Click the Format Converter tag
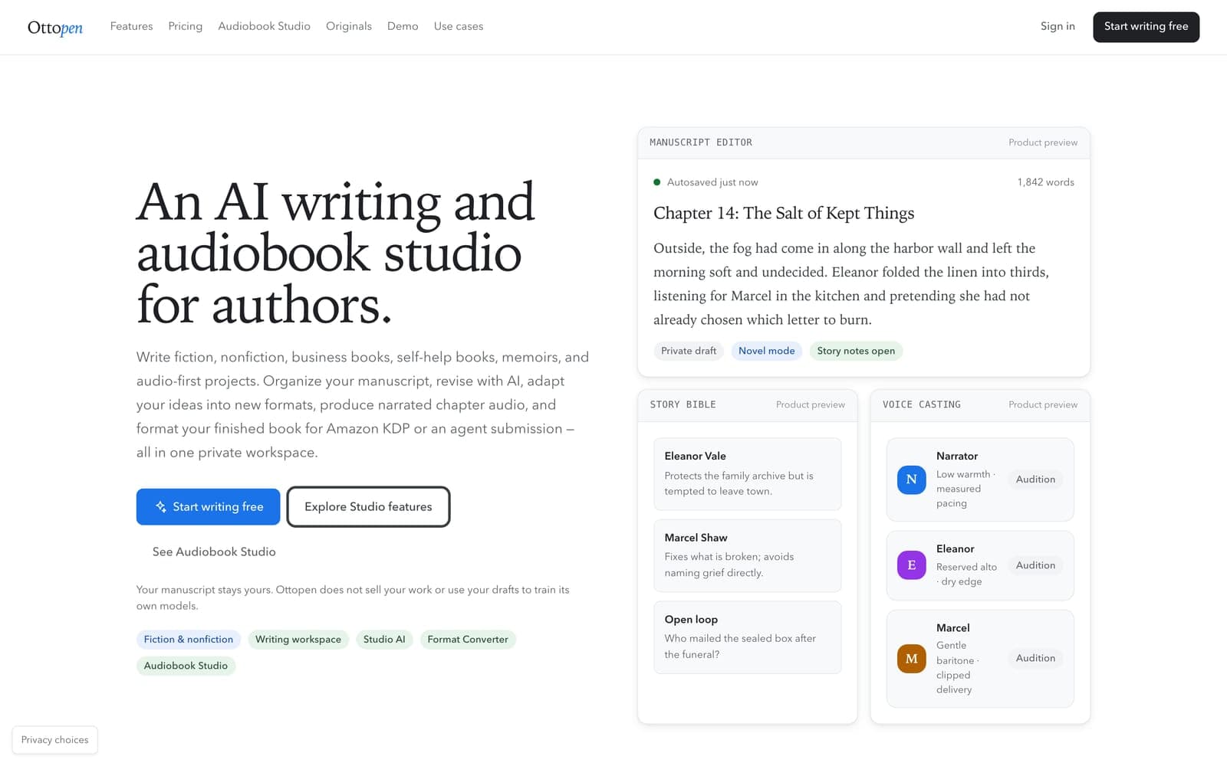1227x766 pixels. pyautogui.click(x=468, y=640)
